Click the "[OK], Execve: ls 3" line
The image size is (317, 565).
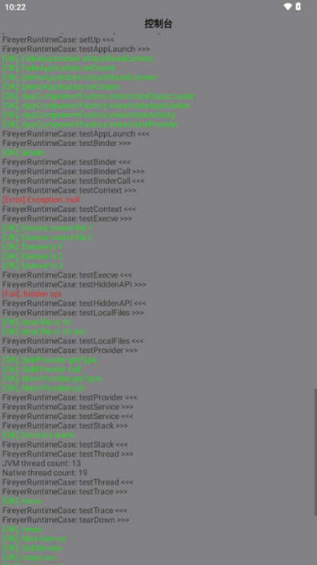[32, 266]
